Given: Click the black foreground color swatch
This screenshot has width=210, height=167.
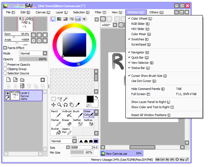Looking at the screenshot, I should coord(90,99).
